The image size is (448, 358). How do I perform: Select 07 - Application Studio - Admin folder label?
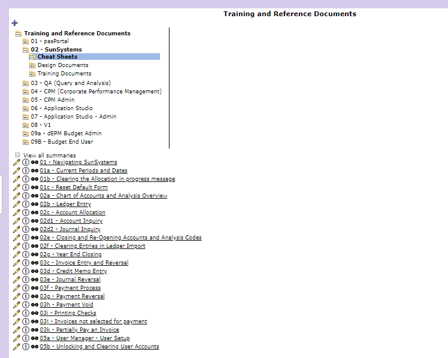point(74,117)
